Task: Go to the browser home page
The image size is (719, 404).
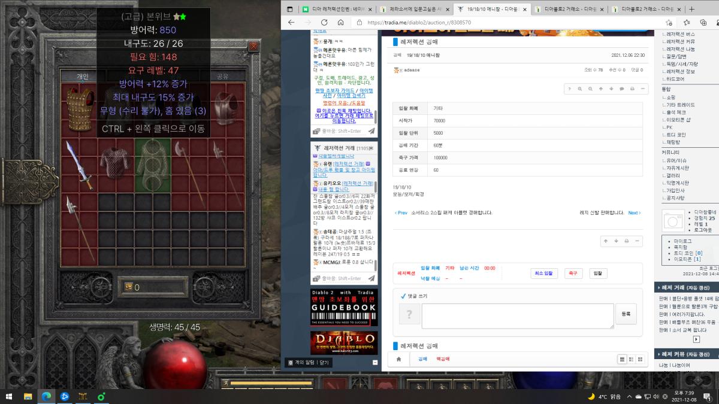Action: tap(340, 22)
